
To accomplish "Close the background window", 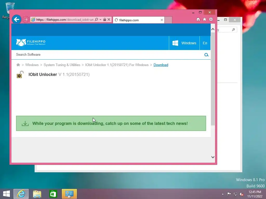I will tap(235, 20).
